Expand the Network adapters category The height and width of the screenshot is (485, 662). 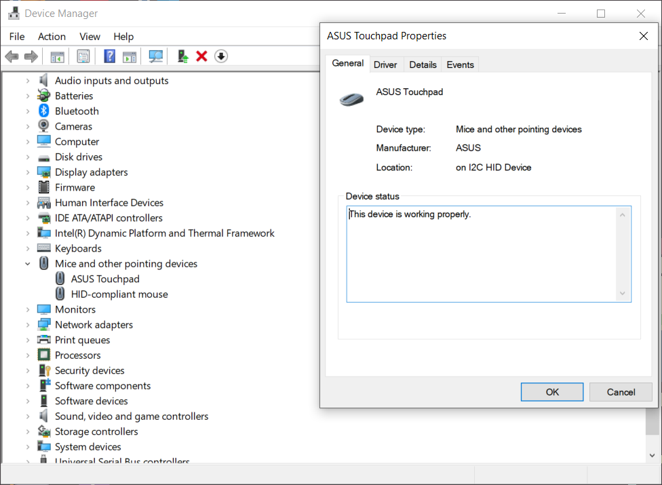pyautogui.click(x=28, y=324)
